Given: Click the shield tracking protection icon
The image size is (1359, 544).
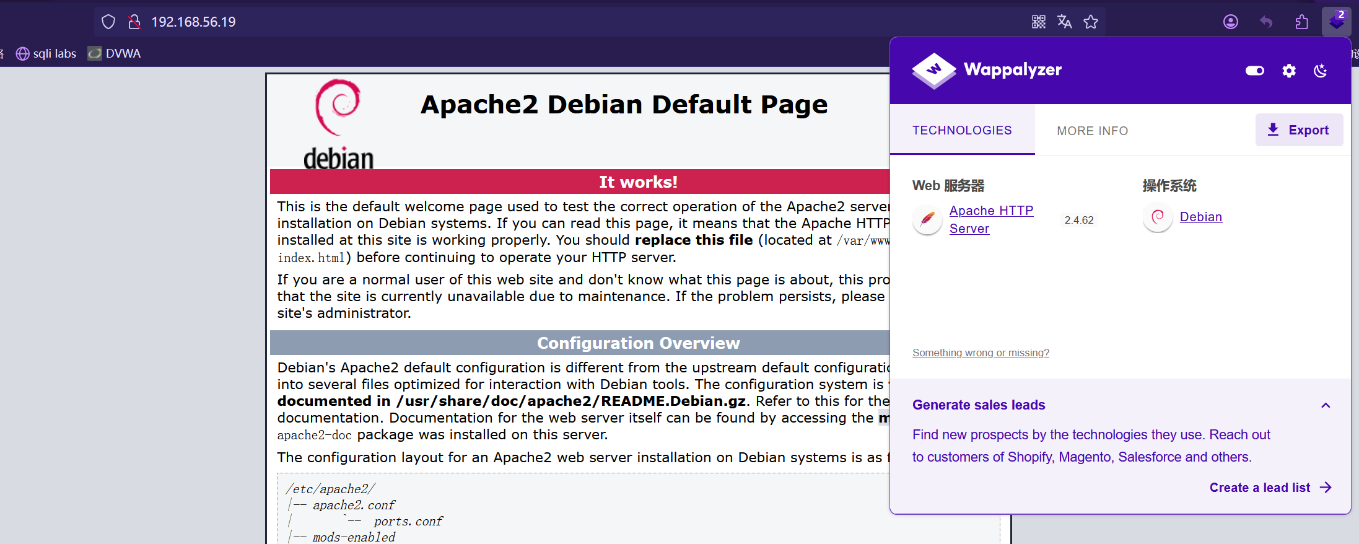Looking at the screenshot, I should coord(108,22).
